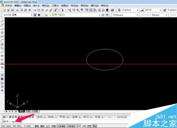This screenshot has height=128, width=177.
Task: Click the Plot printer icon
Action: pyautogui.click(x=17, y=10)
